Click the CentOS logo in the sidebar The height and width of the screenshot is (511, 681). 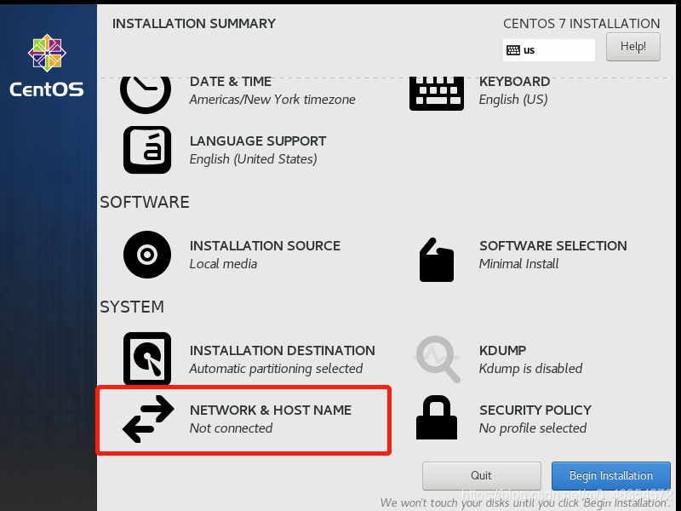[47, 66]
